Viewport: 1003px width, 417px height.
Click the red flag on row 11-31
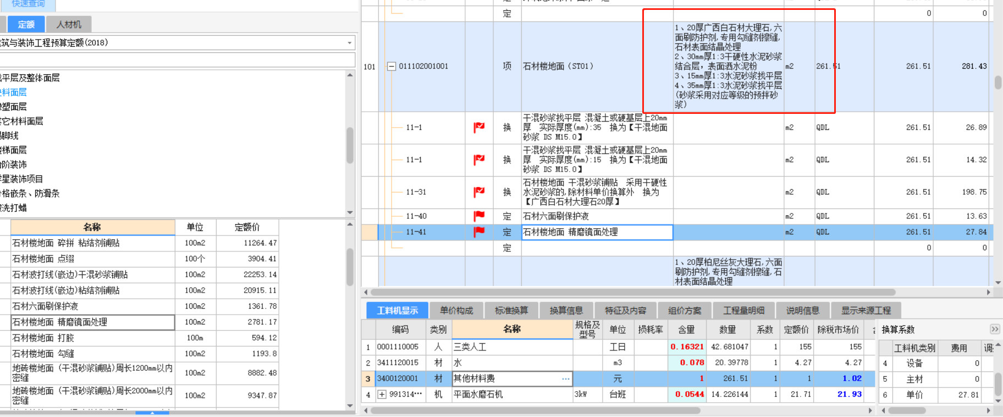[479, 191]
